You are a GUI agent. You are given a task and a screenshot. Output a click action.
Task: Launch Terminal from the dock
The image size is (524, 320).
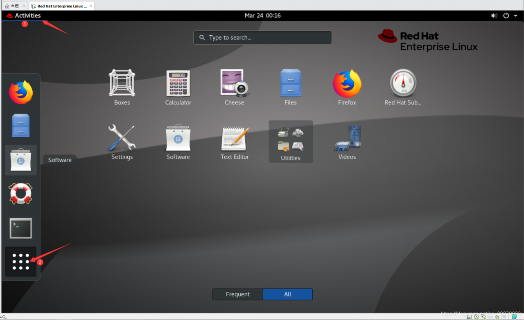pyautogui.click(x=21, y=228)
